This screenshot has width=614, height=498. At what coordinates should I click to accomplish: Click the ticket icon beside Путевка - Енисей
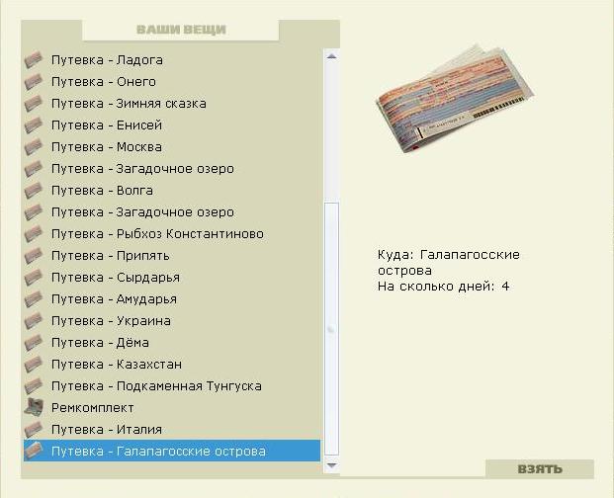pos(34,125)
